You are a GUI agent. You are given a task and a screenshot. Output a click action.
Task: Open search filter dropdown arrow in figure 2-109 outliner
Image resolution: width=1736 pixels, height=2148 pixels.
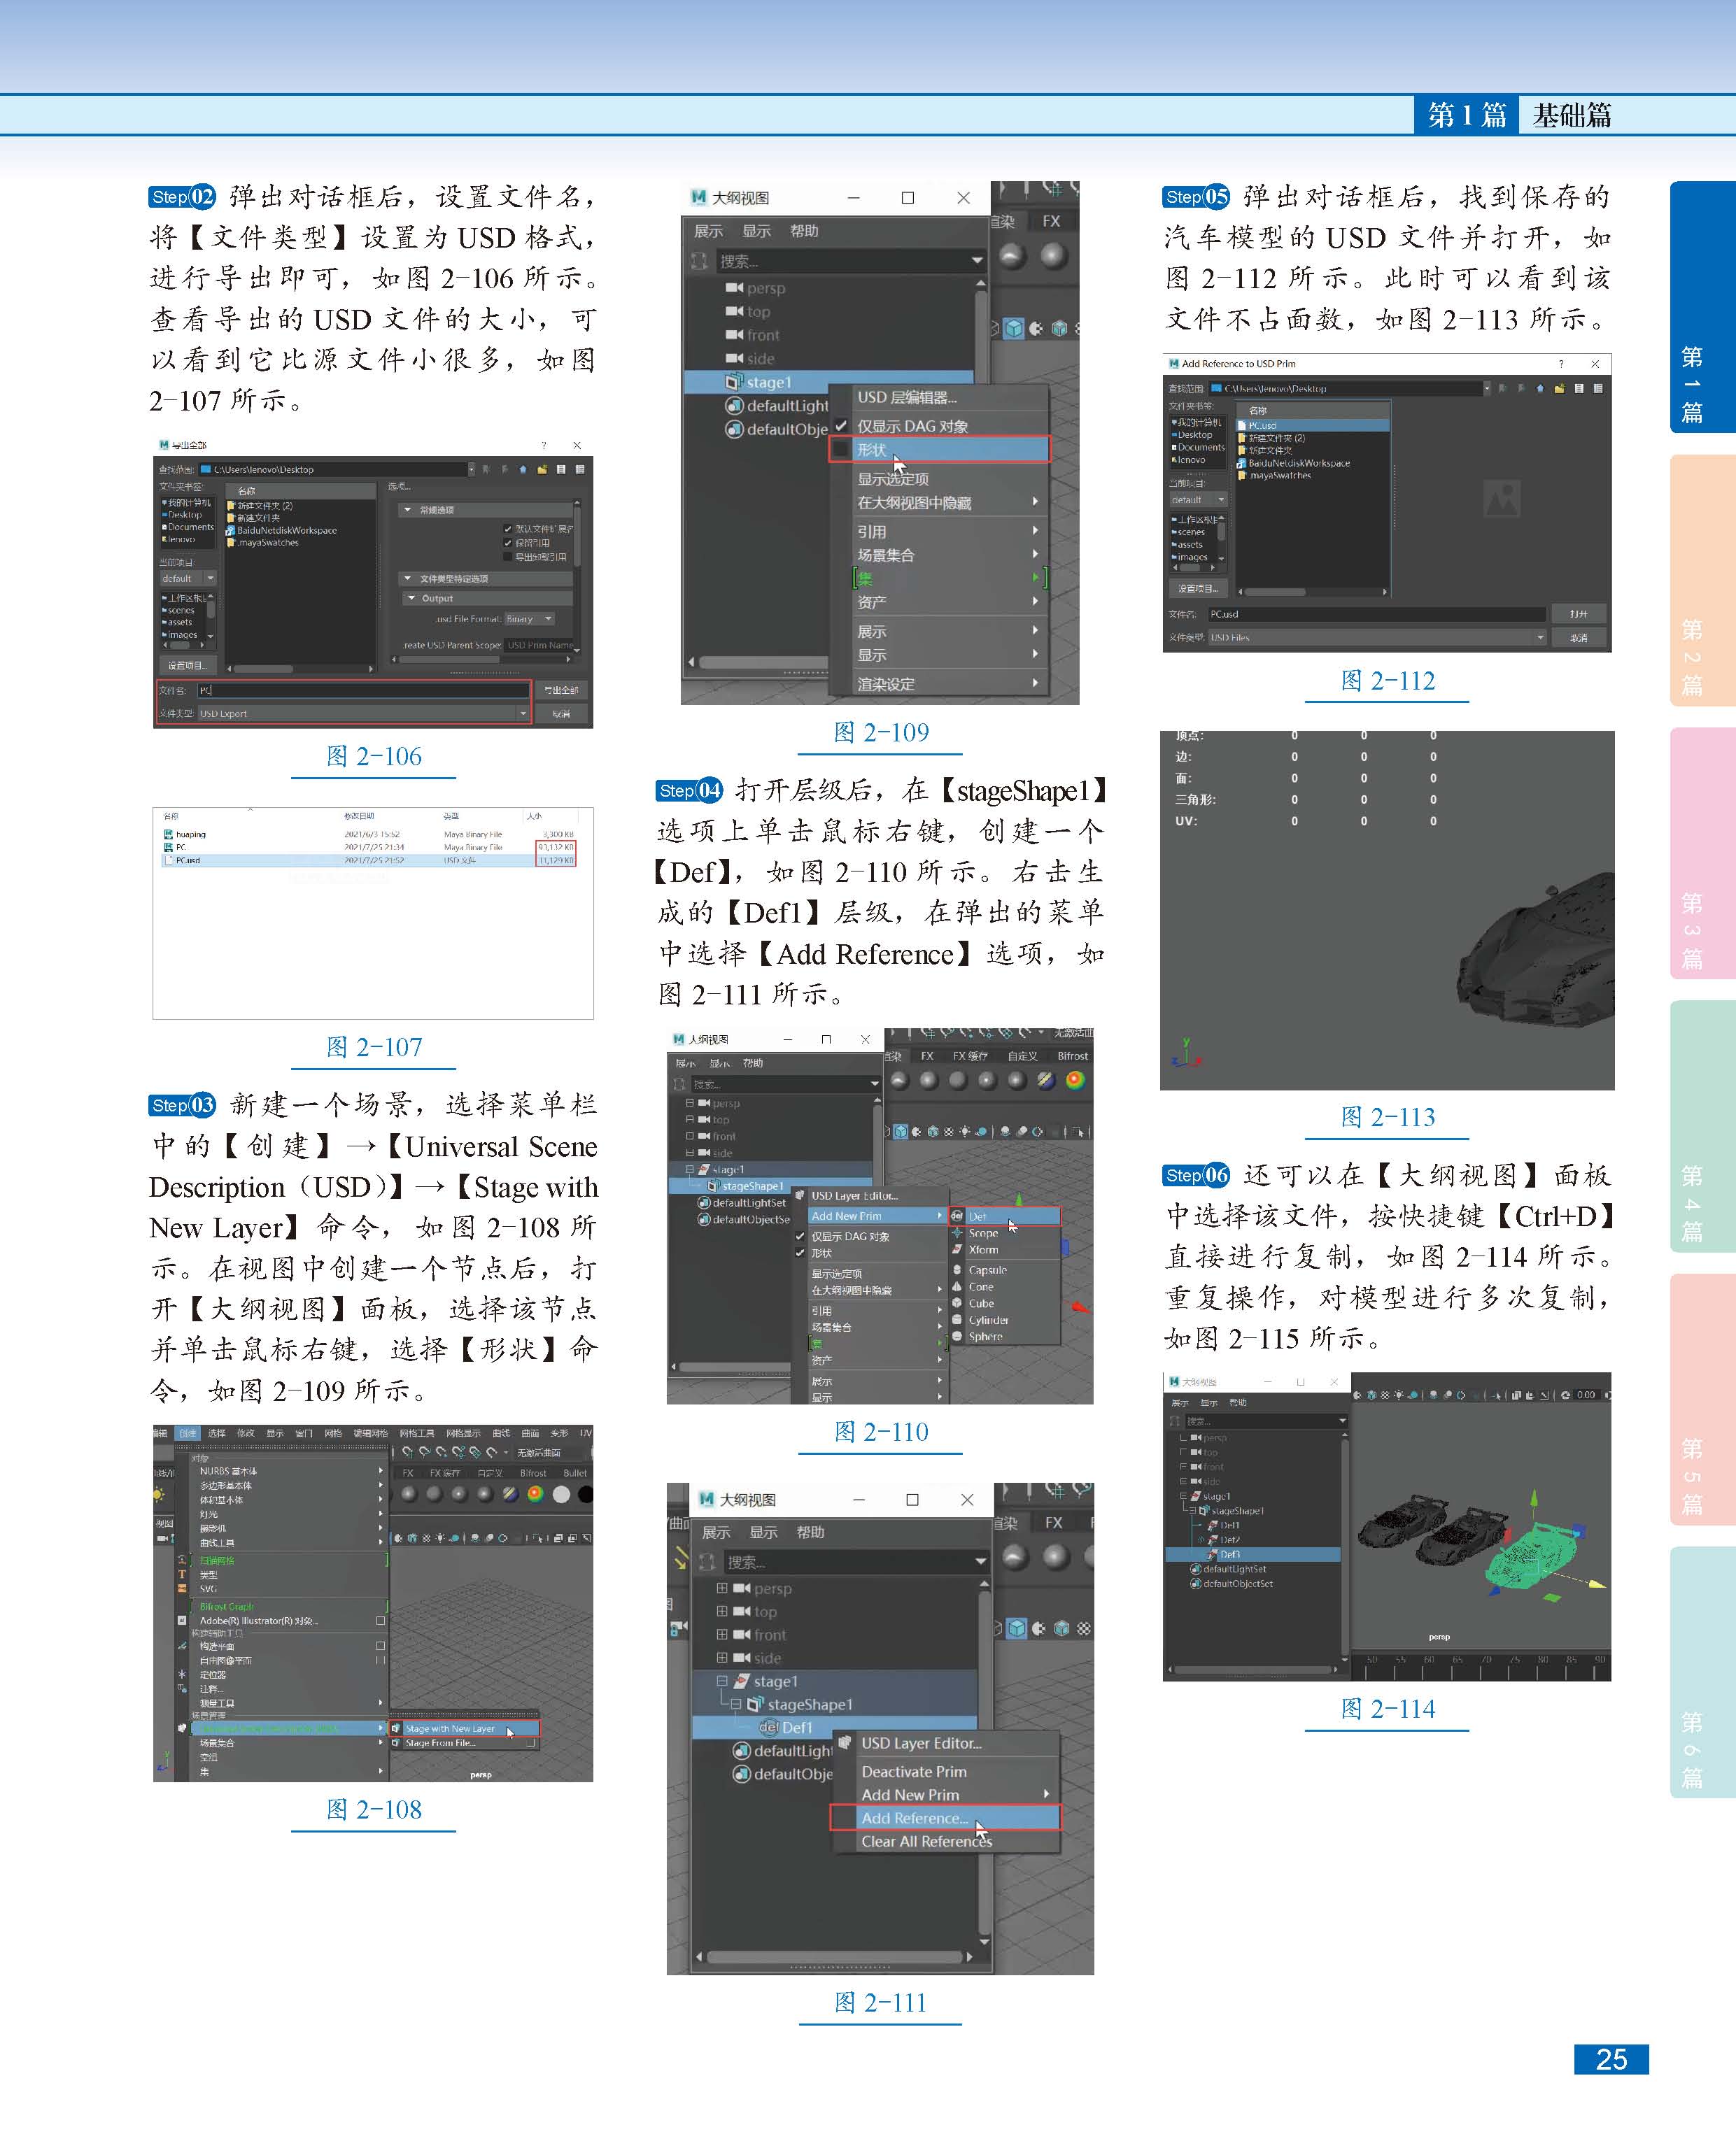(977, 261)
